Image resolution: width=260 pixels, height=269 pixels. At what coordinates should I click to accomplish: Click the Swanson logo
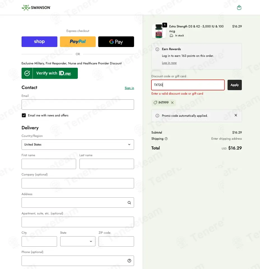[x=36, y=8]
